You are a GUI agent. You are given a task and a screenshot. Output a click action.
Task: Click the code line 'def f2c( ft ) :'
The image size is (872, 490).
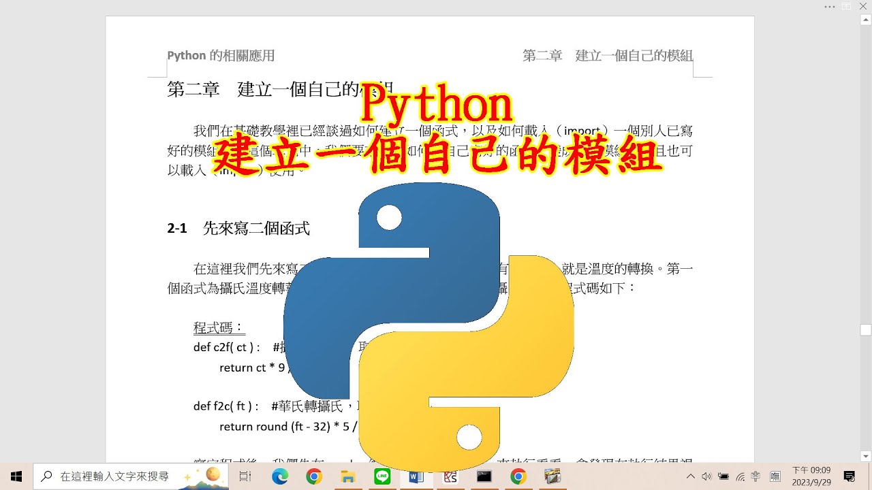coord(226,406)
